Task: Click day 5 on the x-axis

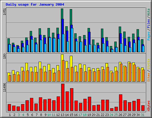Action: (28, 115)
